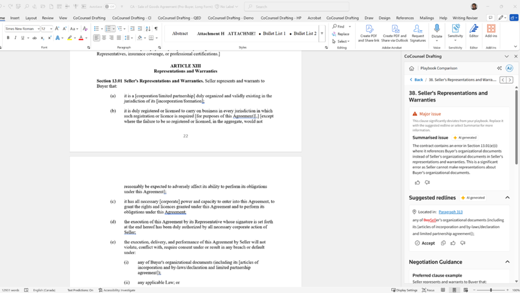Thumbs up the suggested redline
Image resolution: width=520 pixels, height=293 pixels.
click(x=453, y=243)
